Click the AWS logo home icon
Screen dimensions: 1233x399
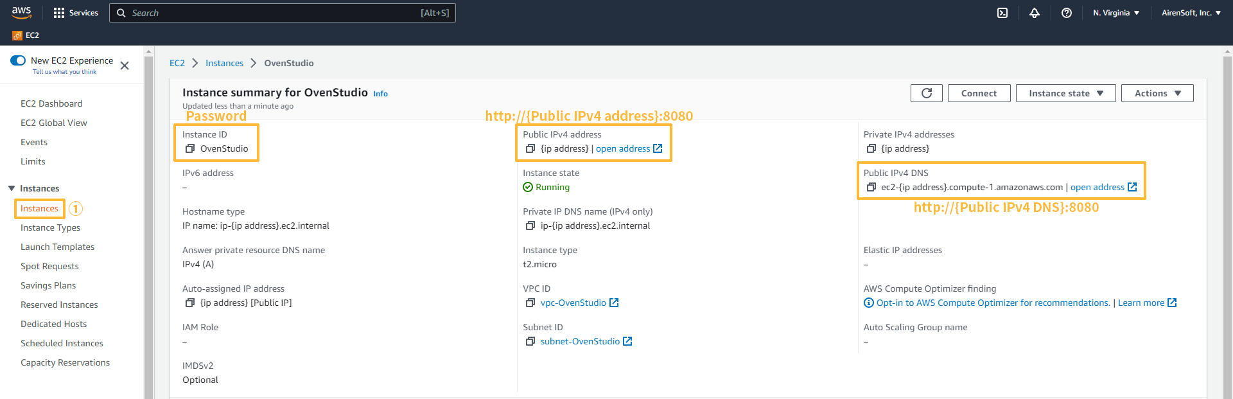(x=21, y=12)
